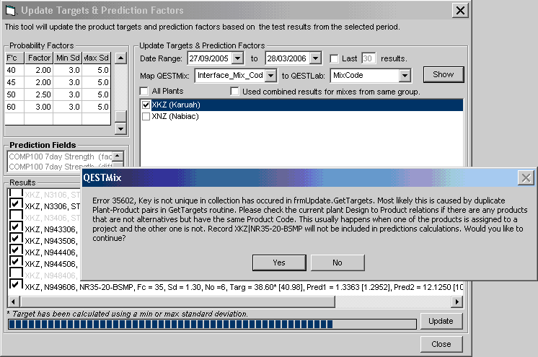Screen dimensions: 538x357
Task: Enable the All Plants checkbox
Action: [x=145, y=92]
